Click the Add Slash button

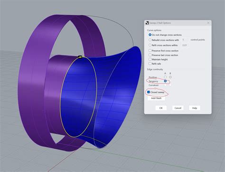click(156, 98)
